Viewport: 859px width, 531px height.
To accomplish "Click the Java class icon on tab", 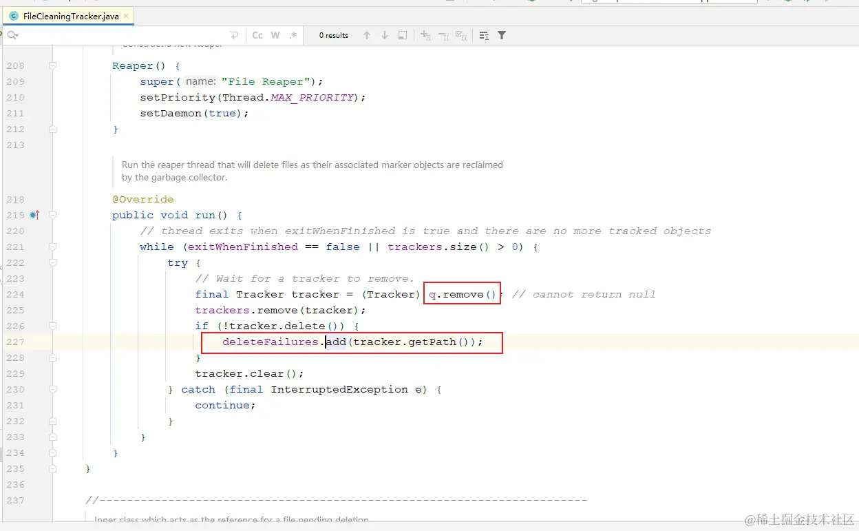I will [x=14, y=16].
